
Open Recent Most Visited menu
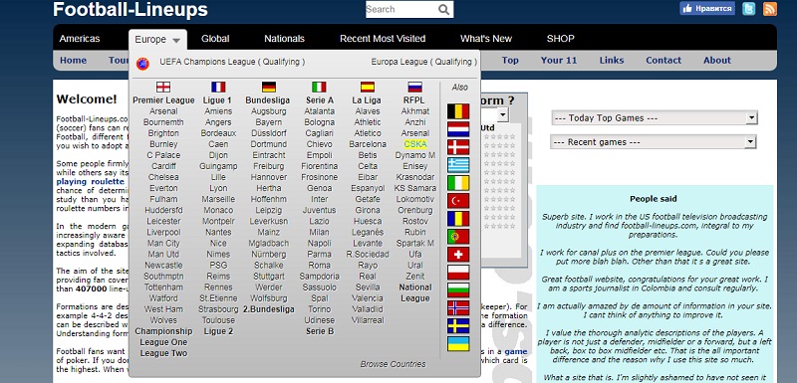click(383, 39)
